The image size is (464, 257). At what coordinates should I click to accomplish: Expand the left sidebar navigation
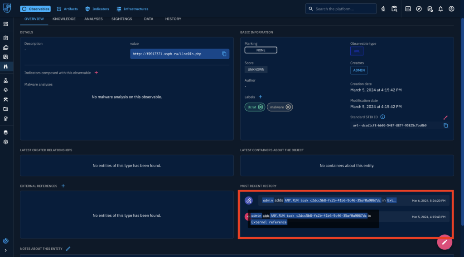coord(6,250)
